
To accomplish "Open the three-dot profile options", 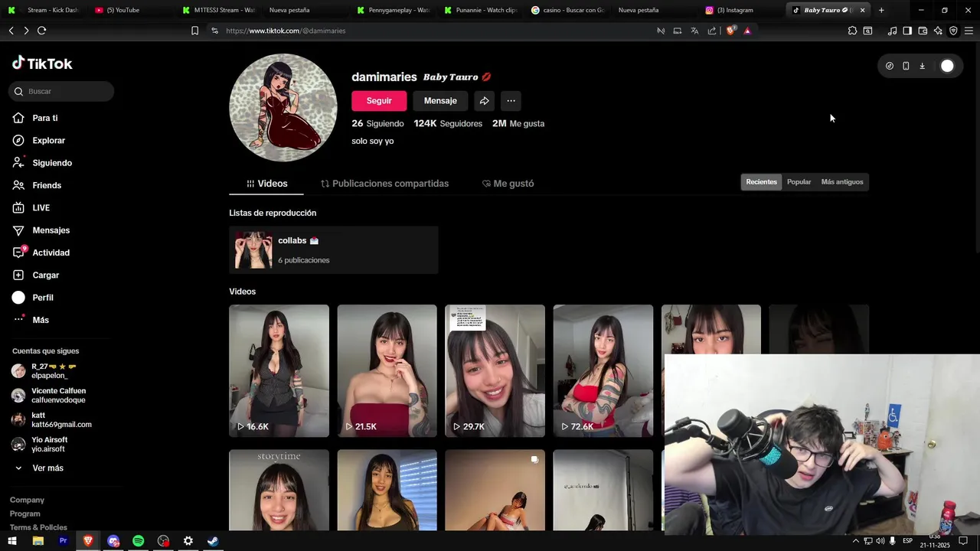I will (511, 100).
